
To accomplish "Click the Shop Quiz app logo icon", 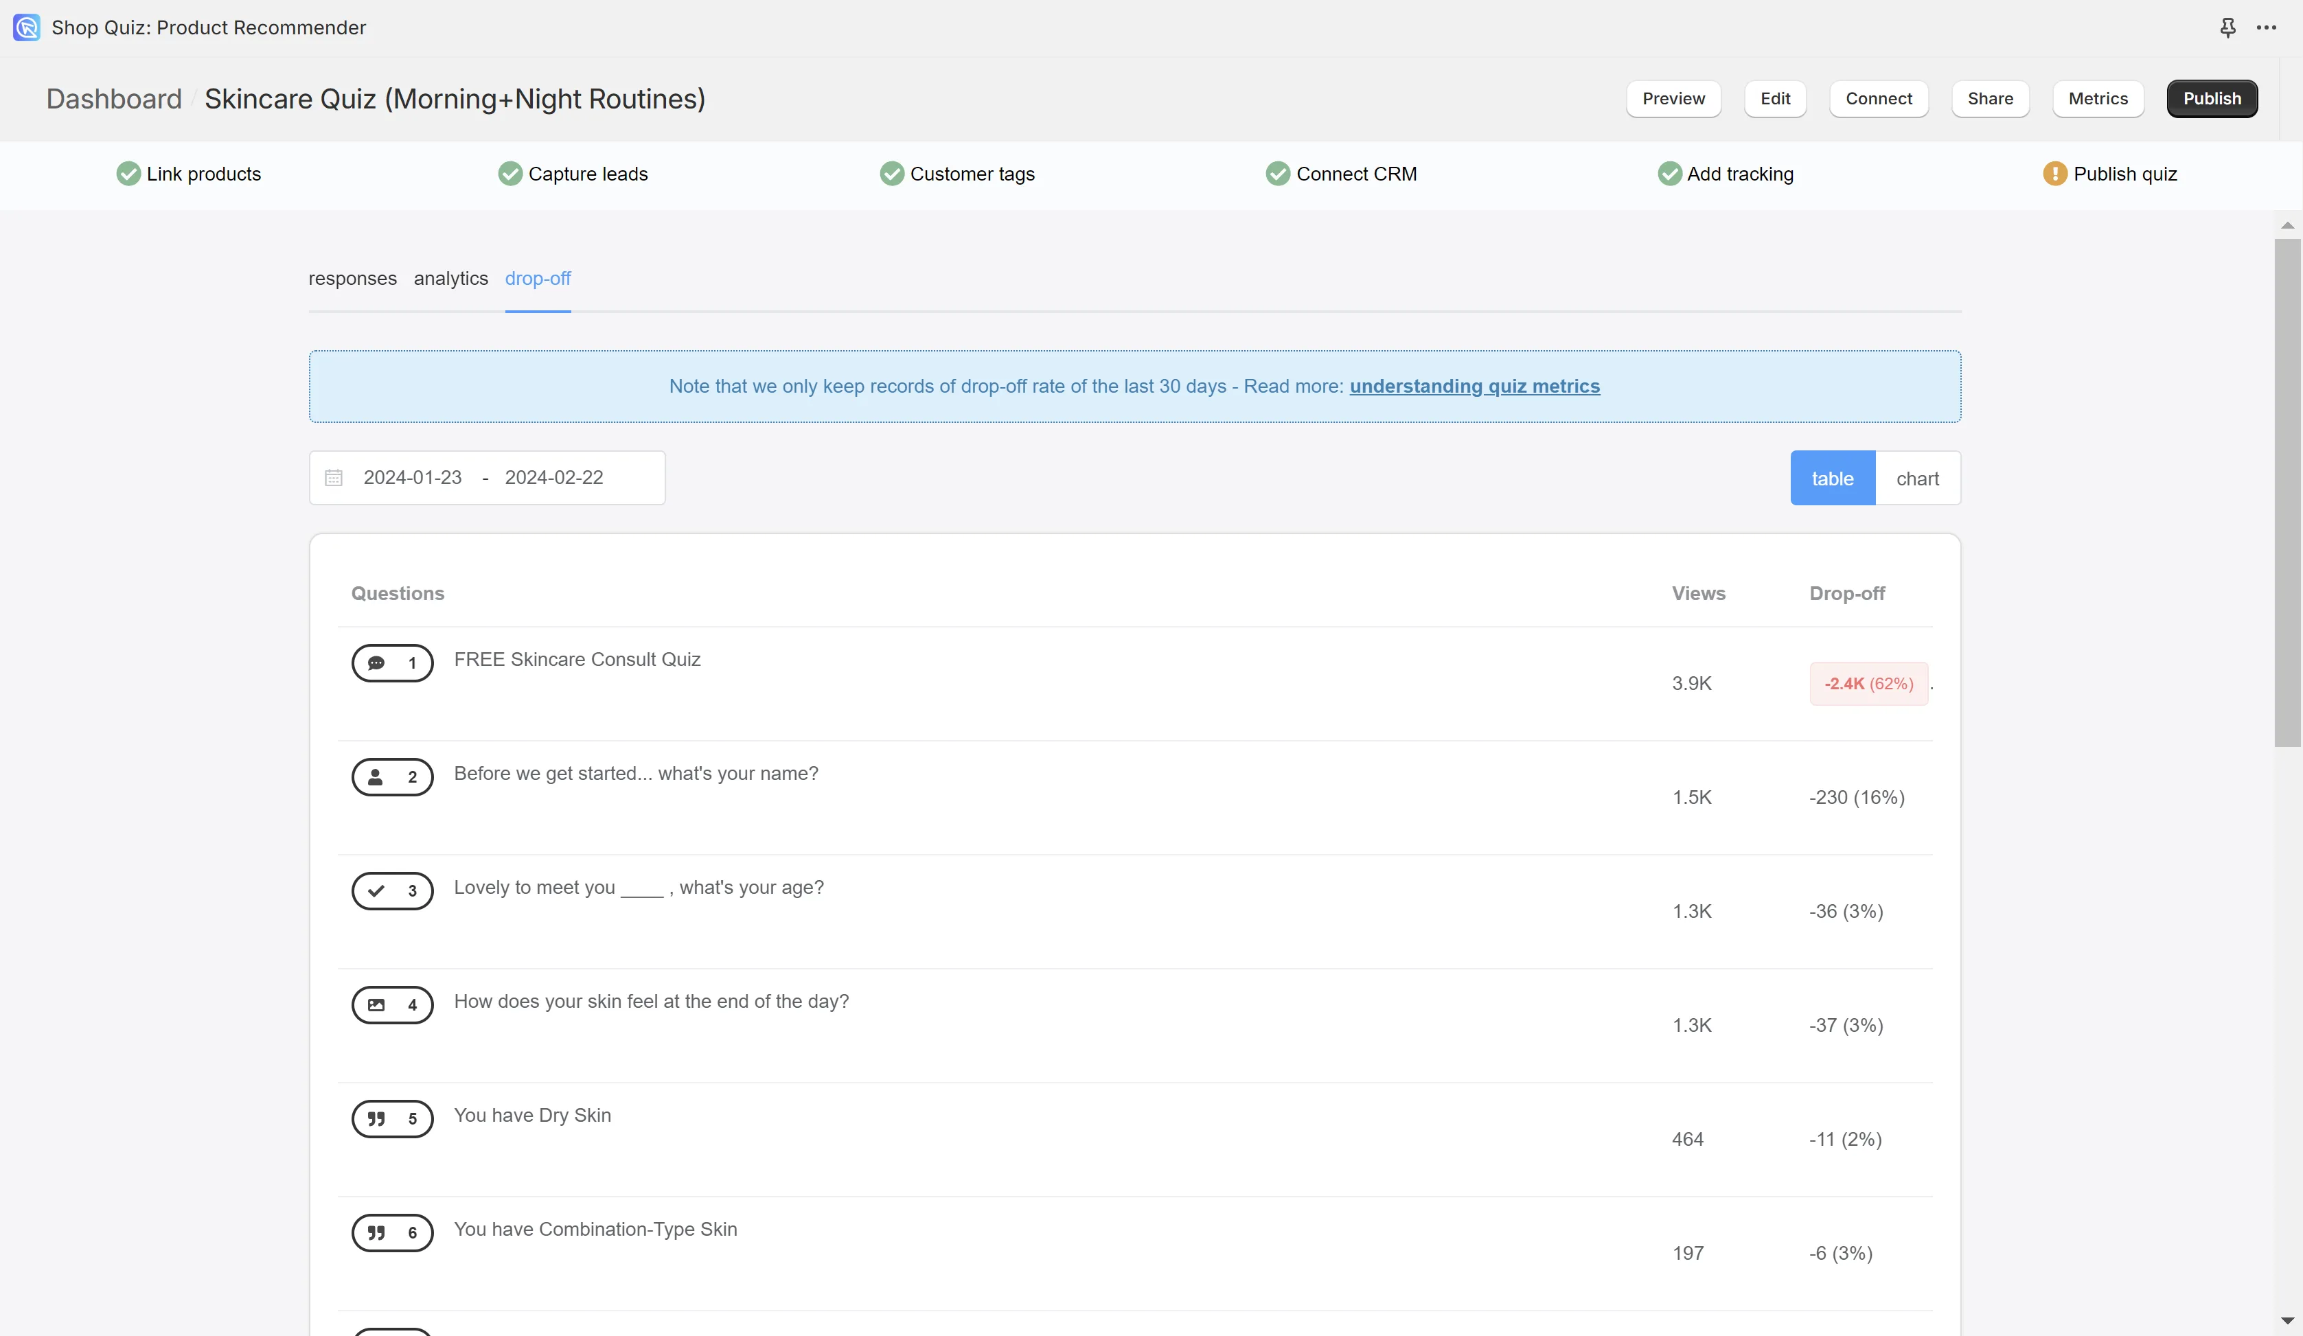I will [x=27, y=27].
